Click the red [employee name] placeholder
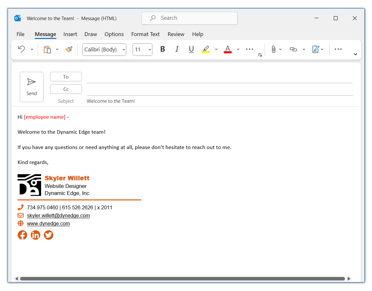 (x=45, y=117)
